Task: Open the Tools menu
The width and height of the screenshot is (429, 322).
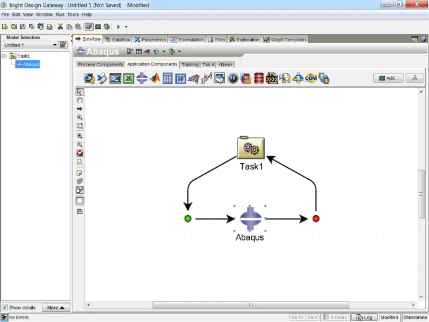Action: click(73, 15)
